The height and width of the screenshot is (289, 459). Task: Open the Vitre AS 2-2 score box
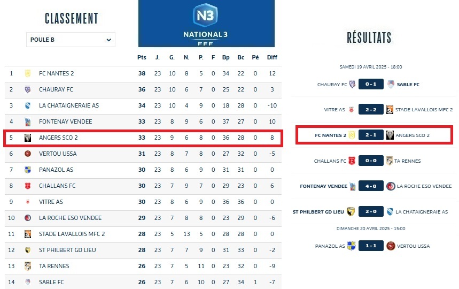tap(371, 110)
